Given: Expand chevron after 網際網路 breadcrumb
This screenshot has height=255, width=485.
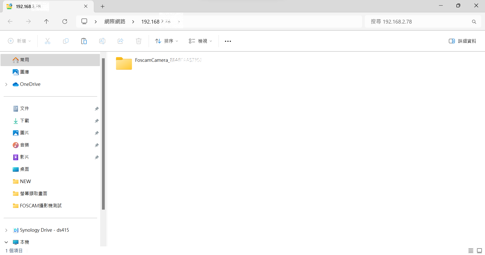Looking at the screenshot, I should coord(133,22).
